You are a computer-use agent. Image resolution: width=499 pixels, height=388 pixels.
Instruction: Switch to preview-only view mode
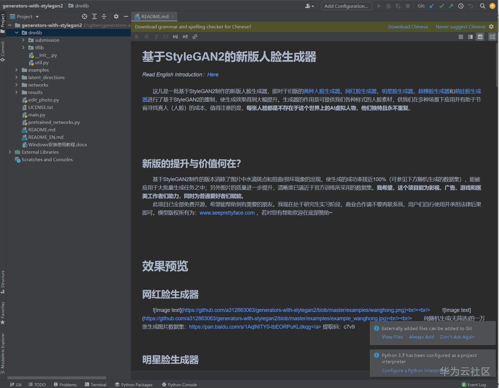[x=480, y=37]
